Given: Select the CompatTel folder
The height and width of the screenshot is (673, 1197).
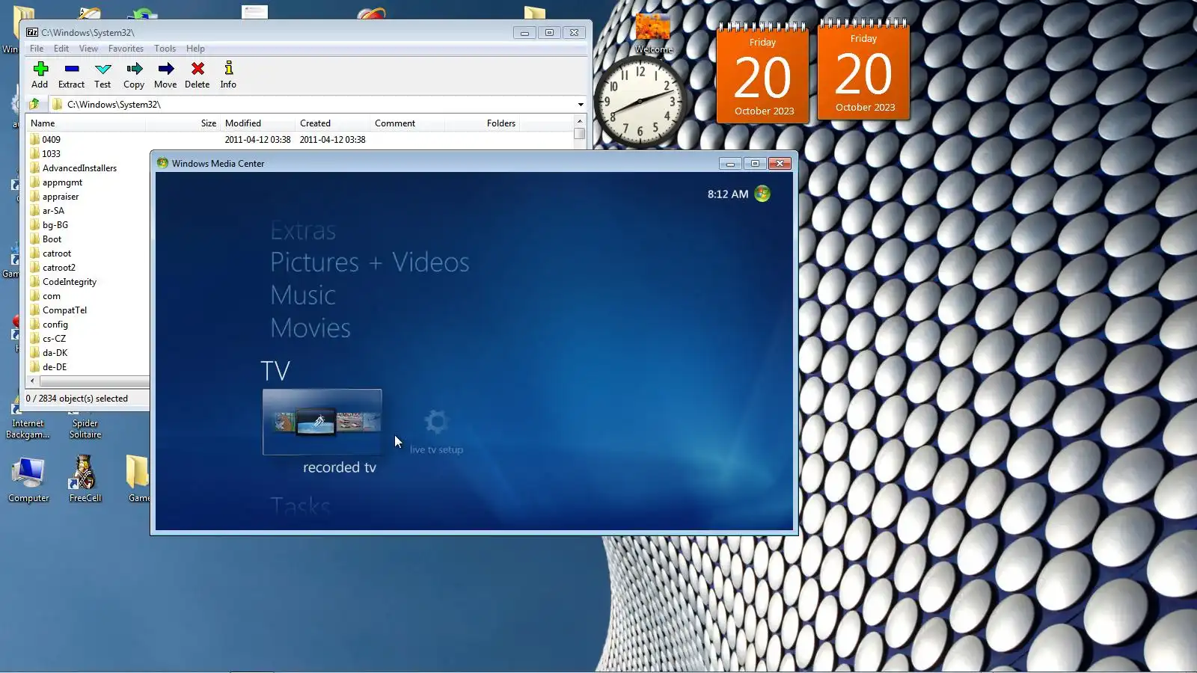Looking at the screenshot, I should [x=64, y=310].
